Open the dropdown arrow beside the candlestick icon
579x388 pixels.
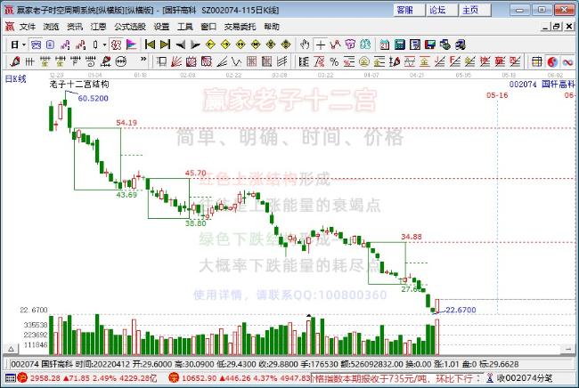(105, 45)
